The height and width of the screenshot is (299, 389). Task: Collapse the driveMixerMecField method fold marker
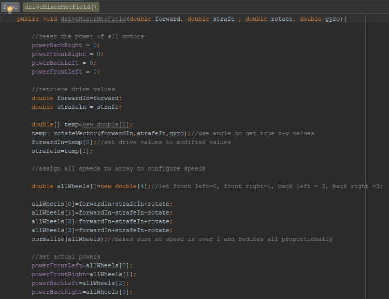tap(1, 19)
